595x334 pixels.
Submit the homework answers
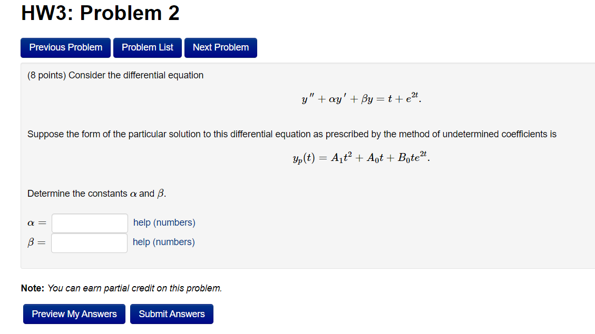tap(171, 313)
